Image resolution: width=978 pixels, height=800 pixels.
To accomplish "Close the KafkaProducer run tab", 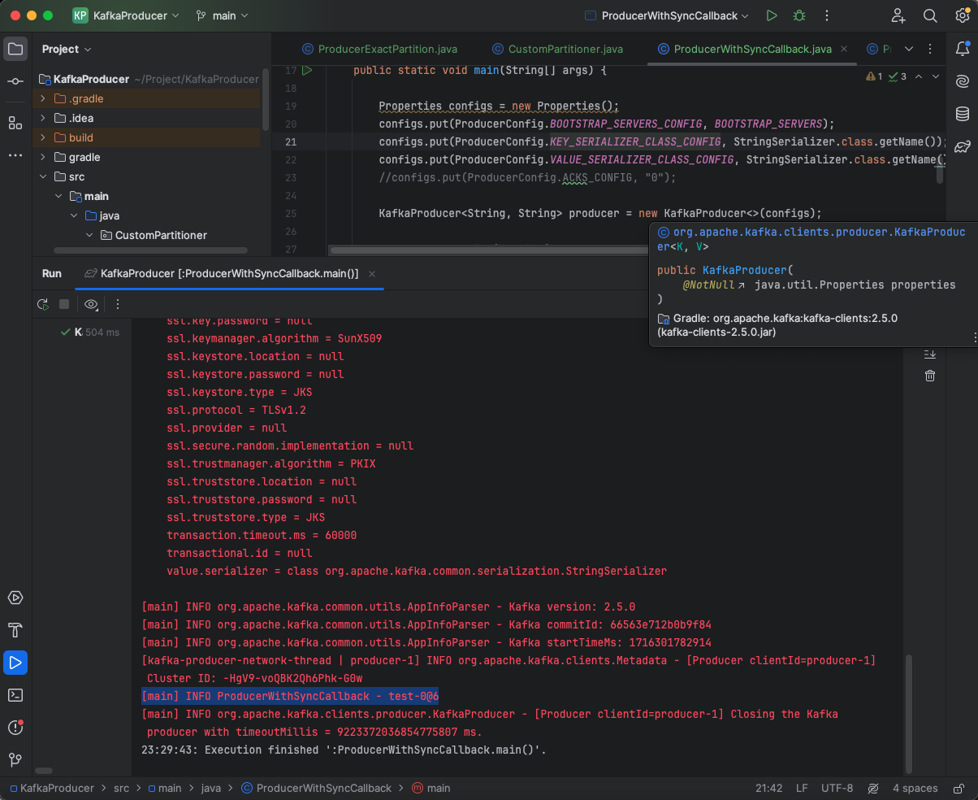I will [x=373, y=274].
